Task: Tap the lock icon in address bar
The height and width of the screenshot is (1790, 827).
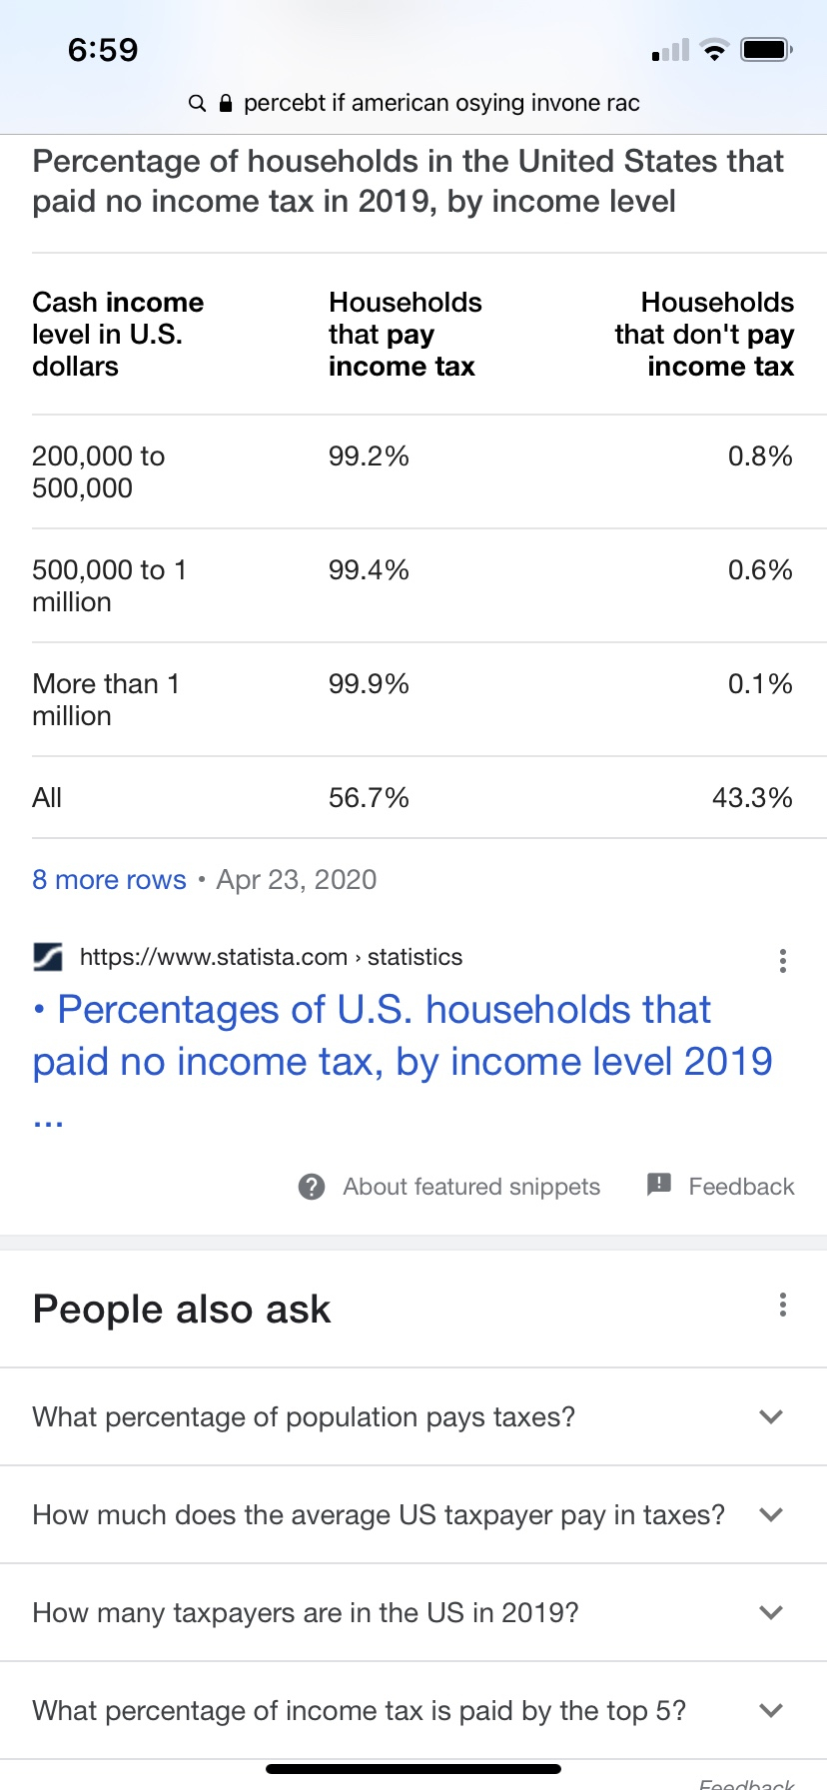Action: click(226, 103)
